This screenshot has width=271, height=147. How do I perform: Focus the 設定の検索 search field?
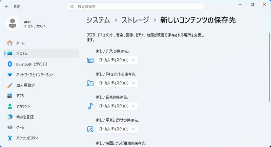click(x=135, y=7)
